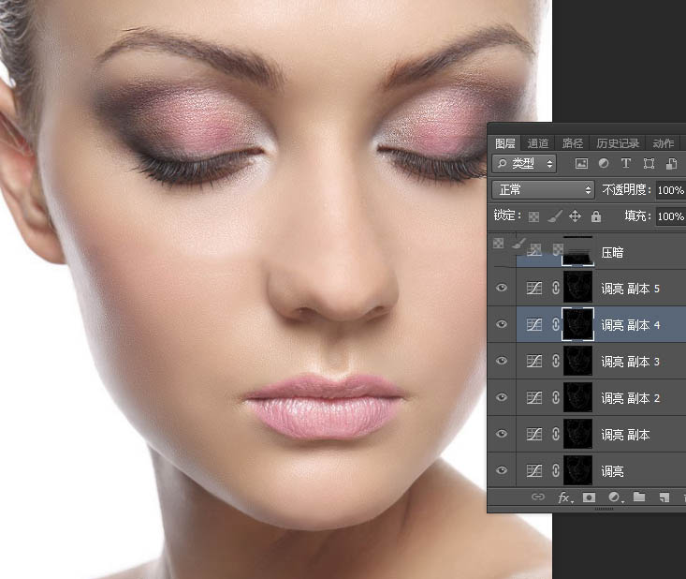
Task: Hide the bottom 调亮 layer
Action: [x=502, y=471]
